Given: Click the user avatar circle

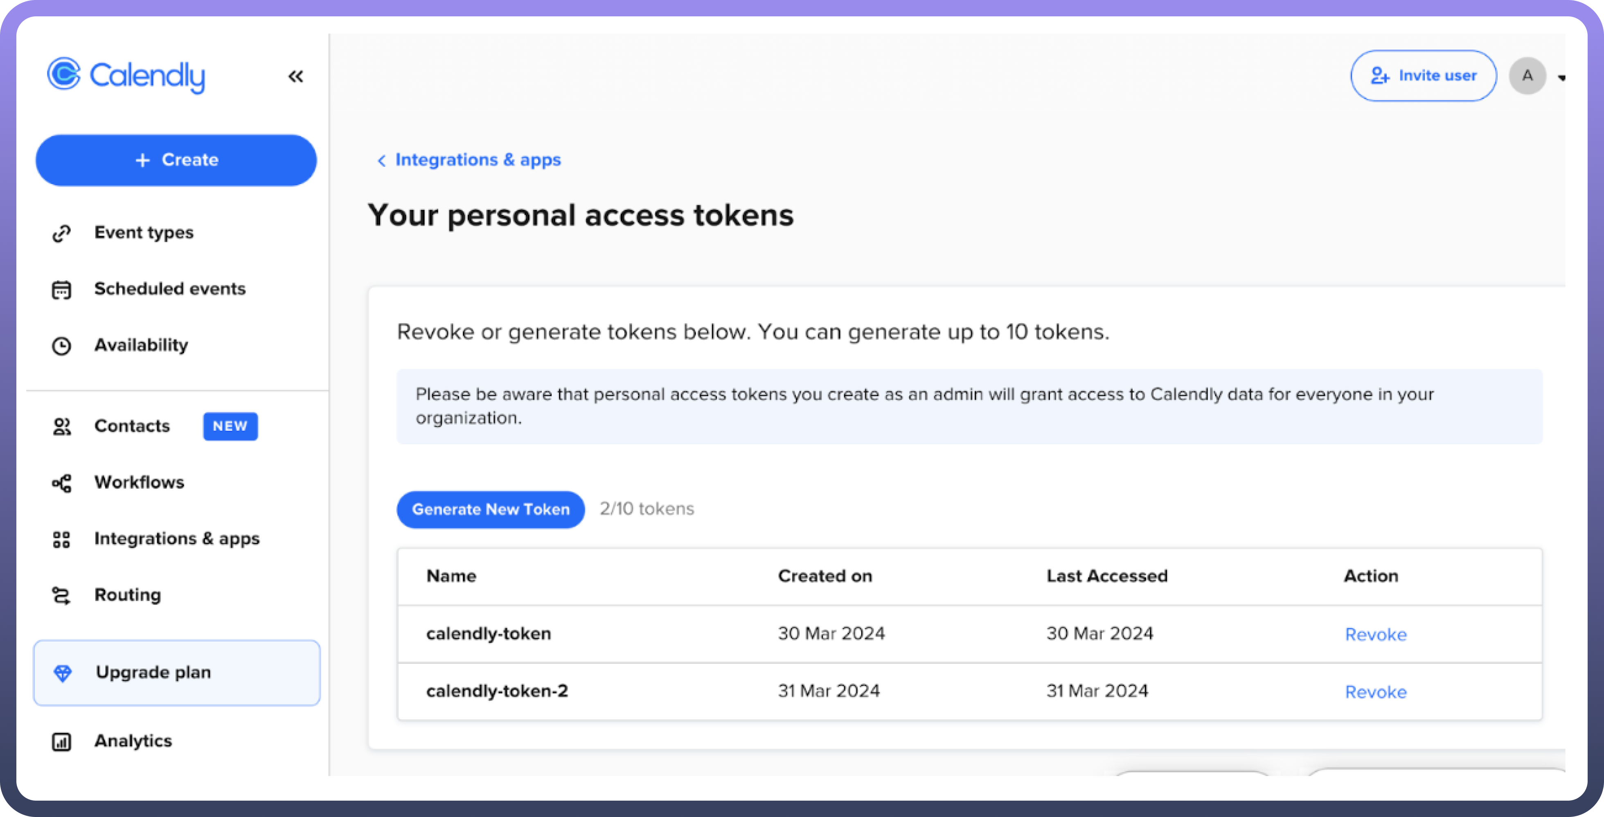Looking at the screenshot, I should 1527,76.
